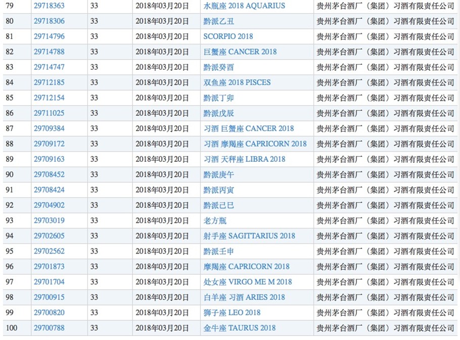
Task: Open registration number 29709172
Action: click(x=49, y=144)
